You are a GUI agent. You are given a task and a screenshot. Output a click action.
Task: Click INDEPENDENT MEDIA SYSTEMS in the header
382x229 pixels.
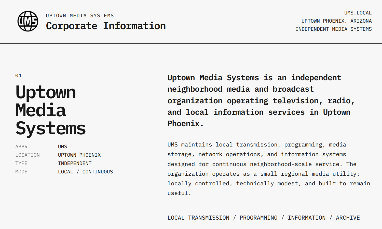tap(334, 29)
